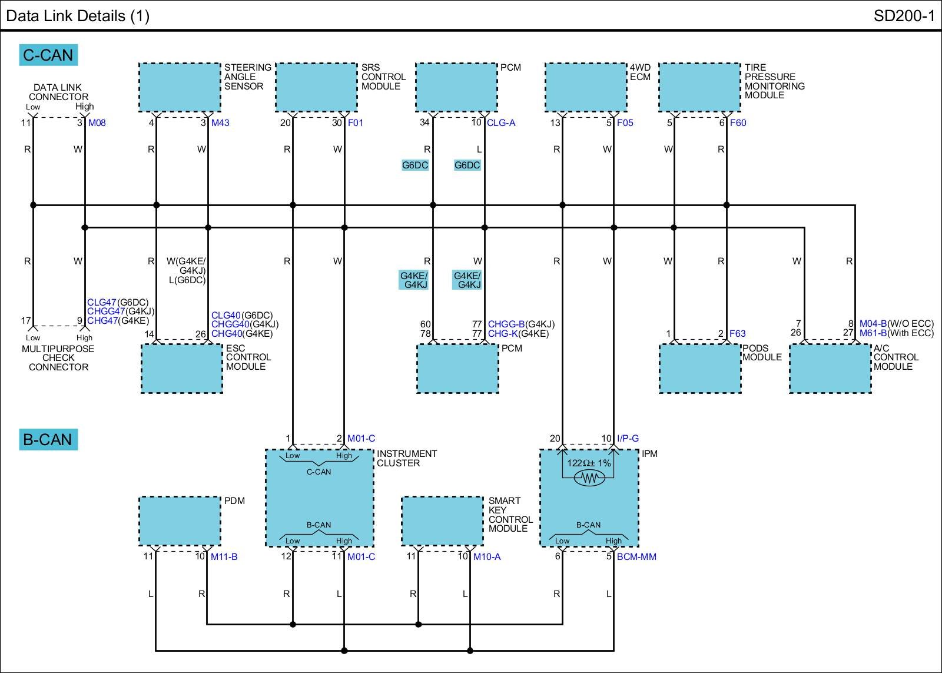Click the ESC Control Module box
942x673 pixels.
pos(182,369)
